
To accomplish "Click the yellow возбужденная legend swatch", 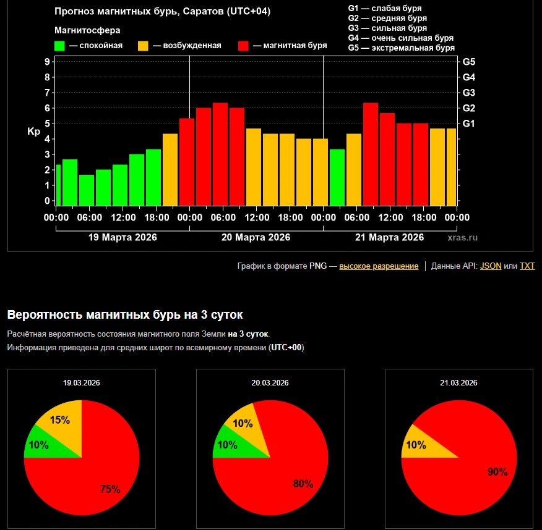I will click(x=143, y=46).
